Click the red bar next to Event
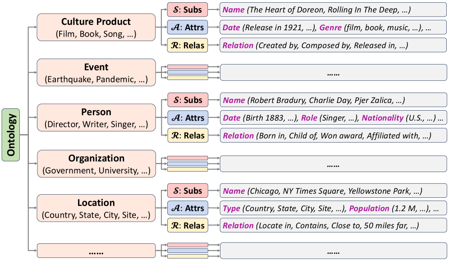Image resolution: width=449 pixels, height=261 pixels. (188, 67)
